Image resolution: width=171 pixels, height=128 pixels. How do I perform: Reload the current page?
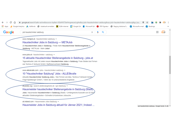click(x=11, y=22)
